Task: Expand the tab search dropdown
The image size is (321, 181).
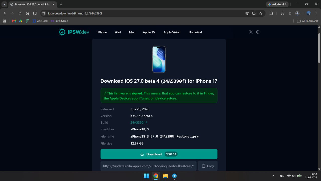Action: 4,4
